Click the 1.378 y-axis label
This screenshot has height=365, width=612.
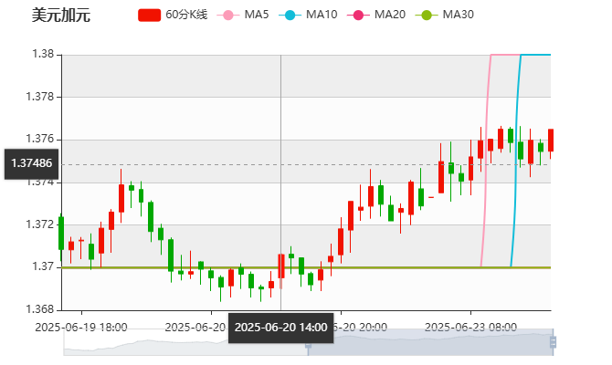40,97
